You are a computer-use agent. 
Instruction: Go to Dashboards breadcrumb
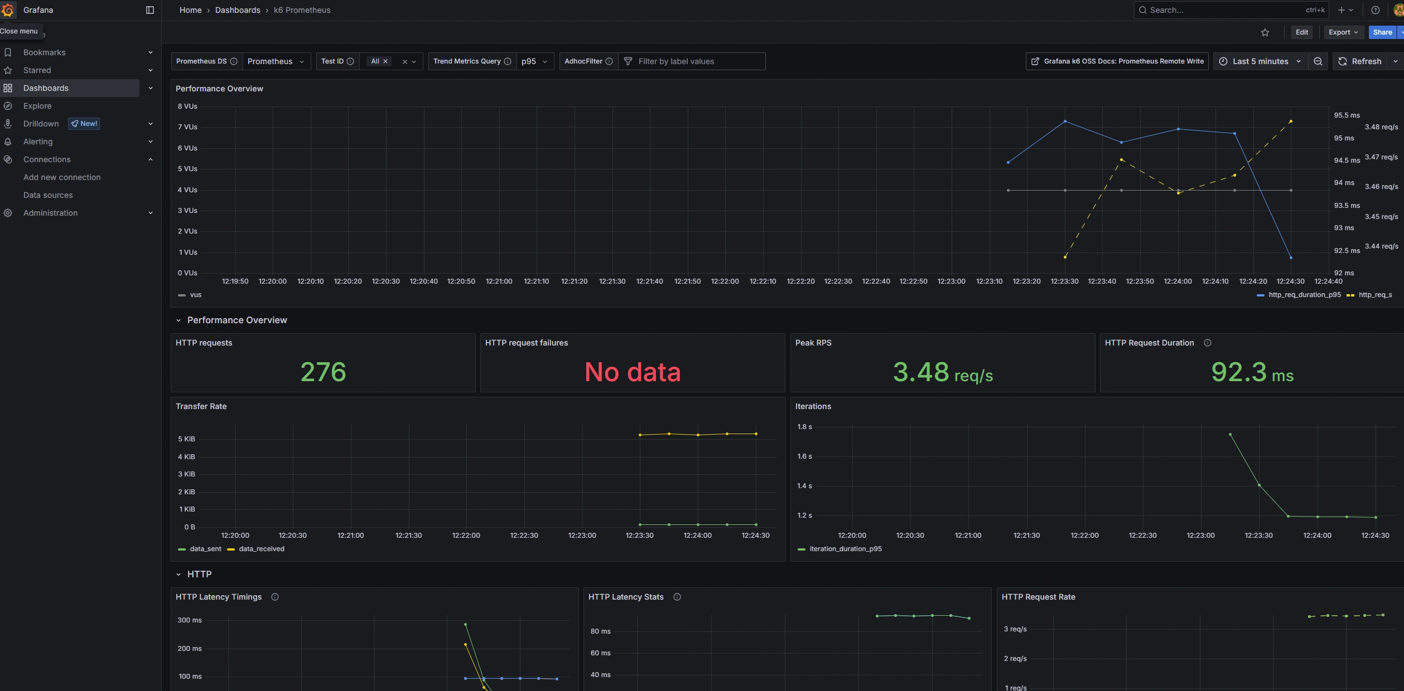pos(238,10)
